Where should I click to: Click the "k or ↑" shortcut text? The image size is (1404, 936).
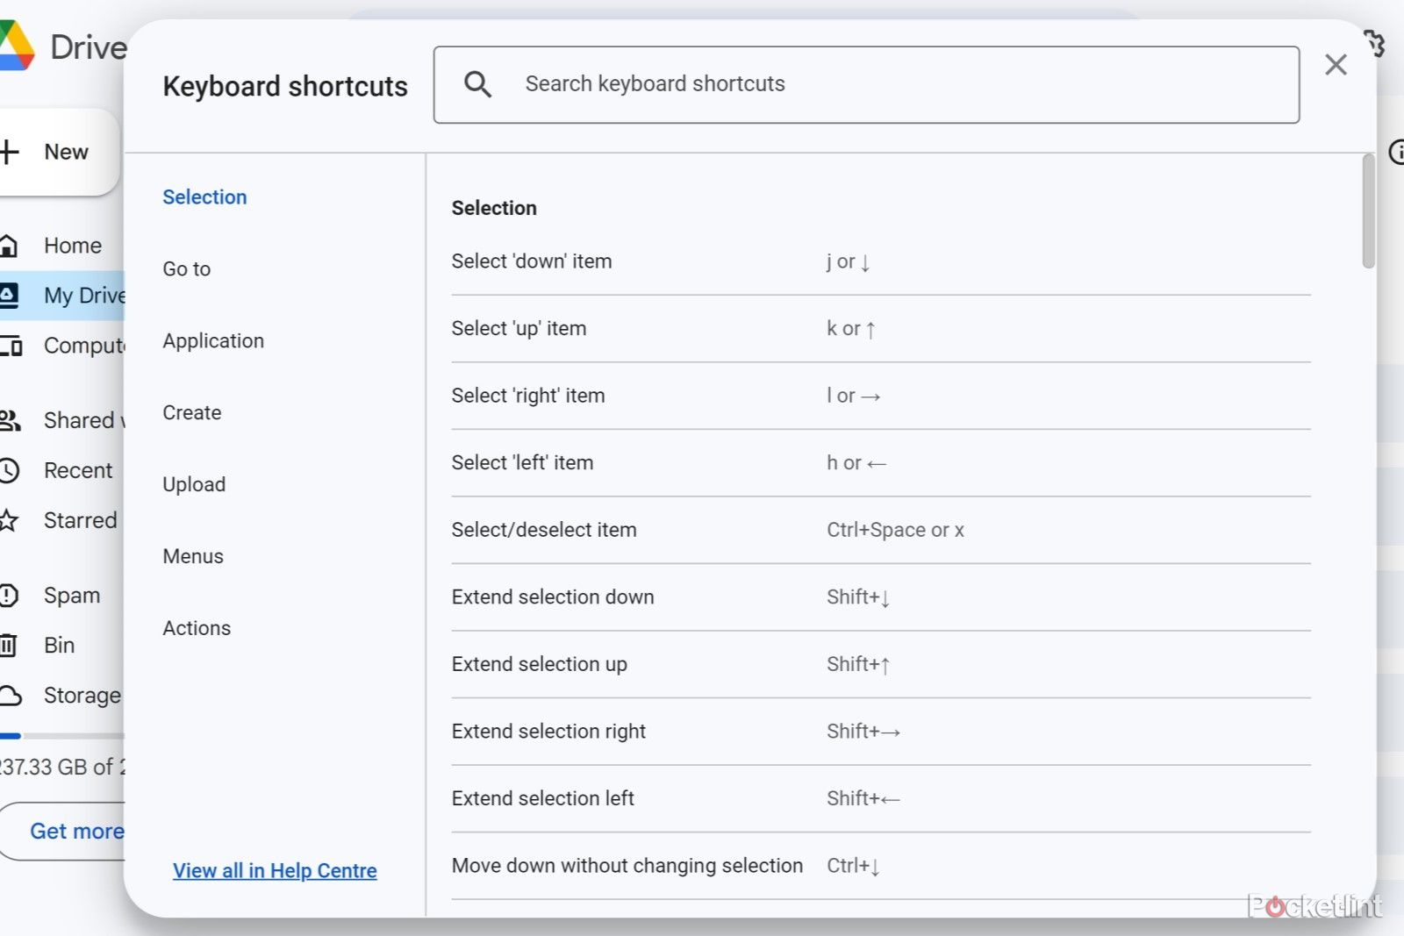click(x=851, y=329)
